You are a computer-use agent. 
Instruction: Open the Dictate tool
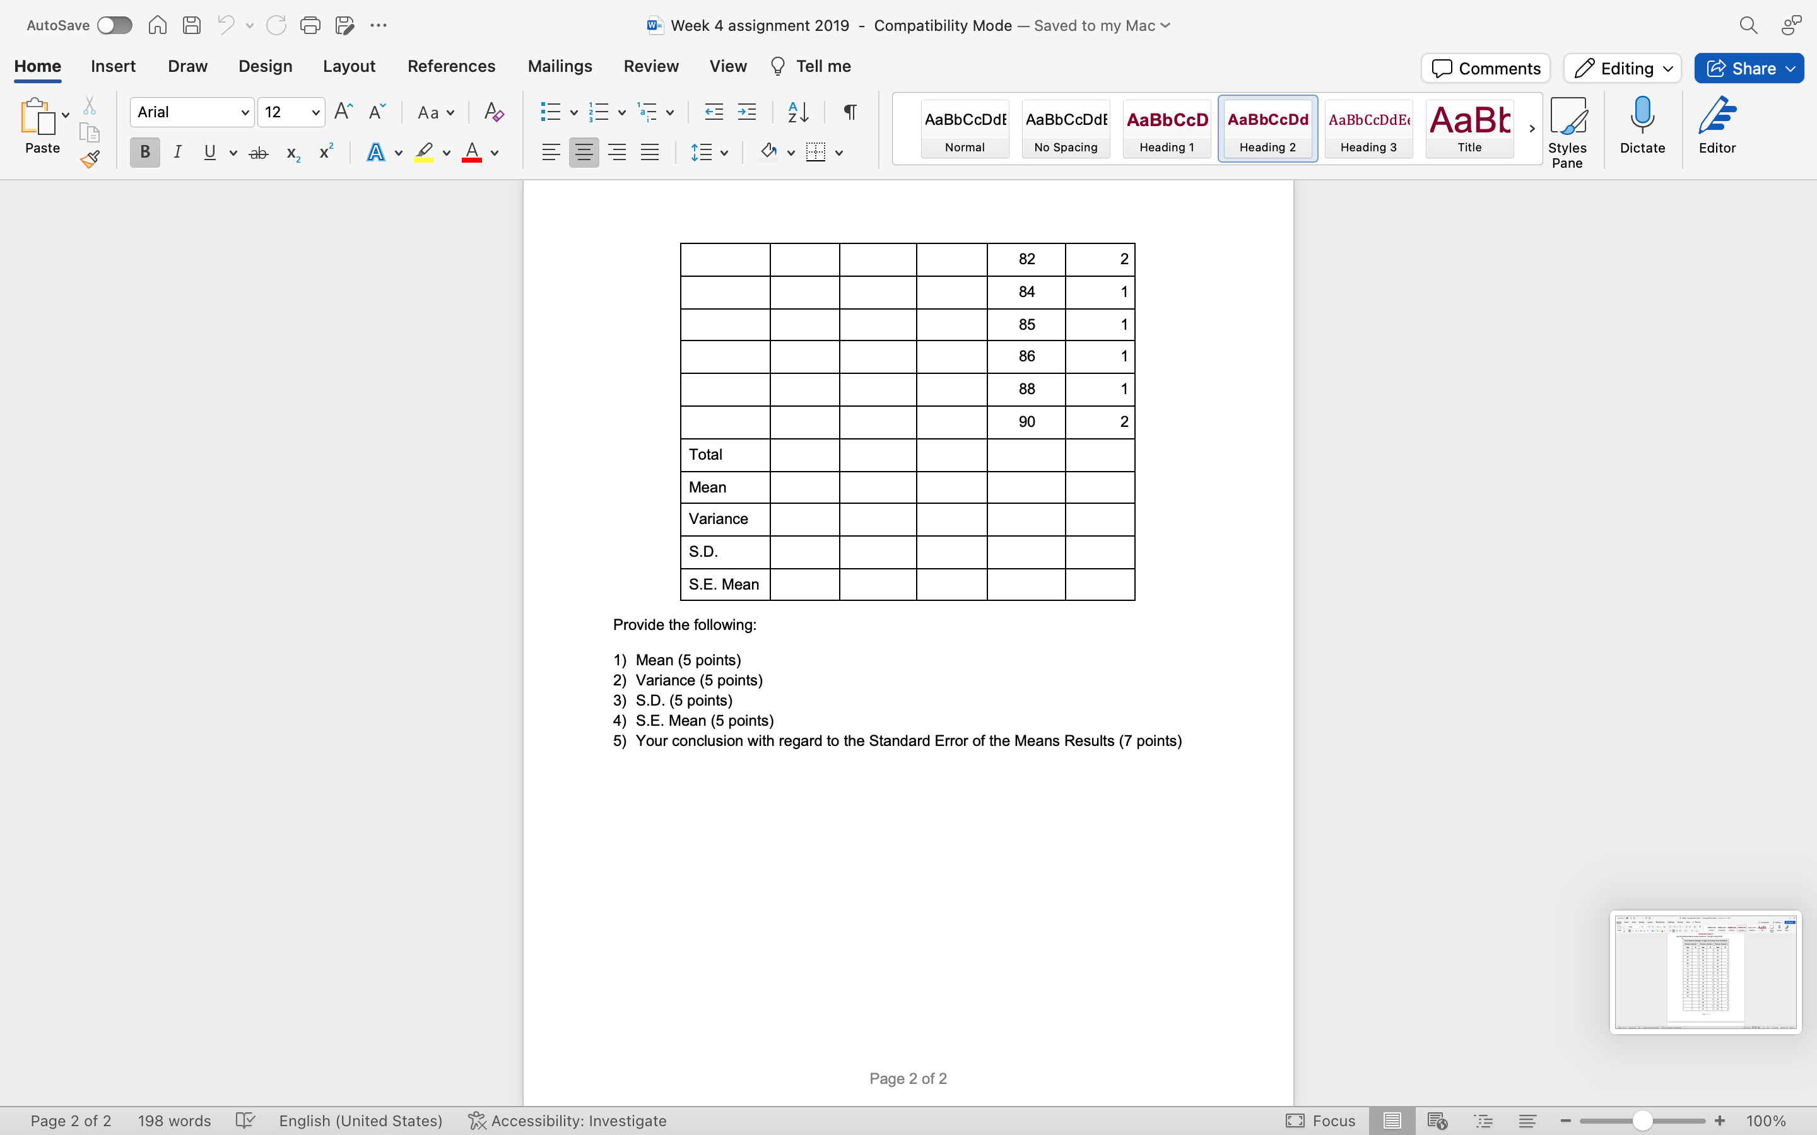click(1642, 126)
